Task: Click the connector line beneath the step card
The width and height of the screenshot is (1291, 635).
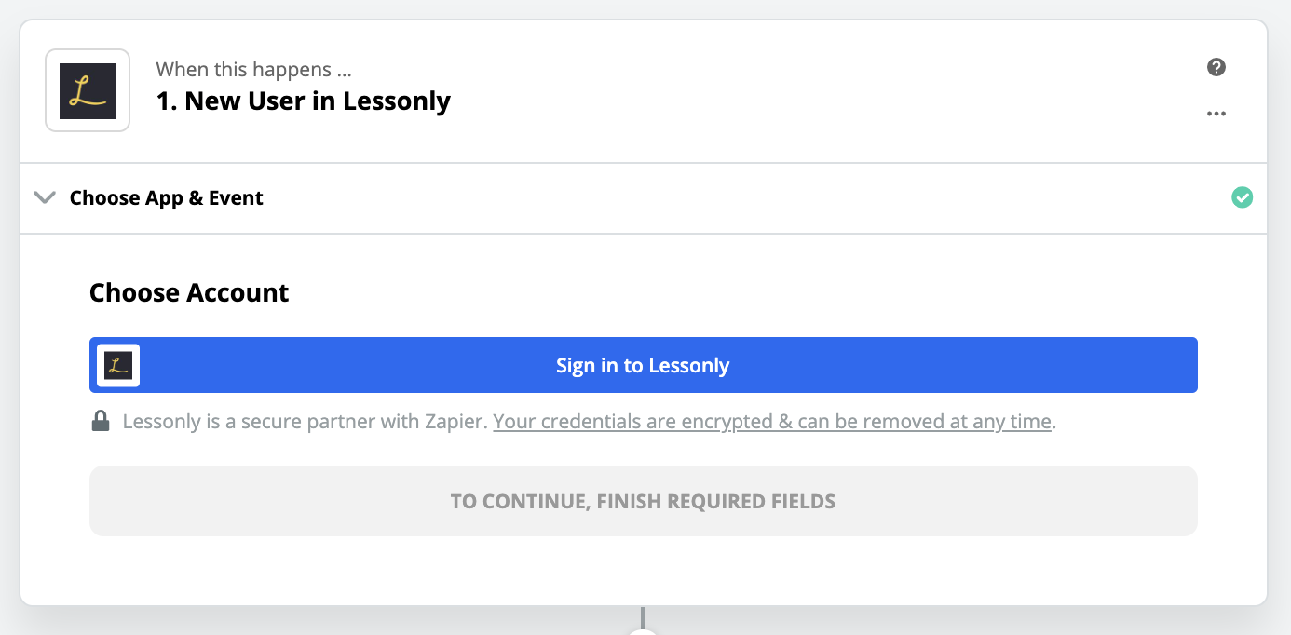Action: coord(643,615)
